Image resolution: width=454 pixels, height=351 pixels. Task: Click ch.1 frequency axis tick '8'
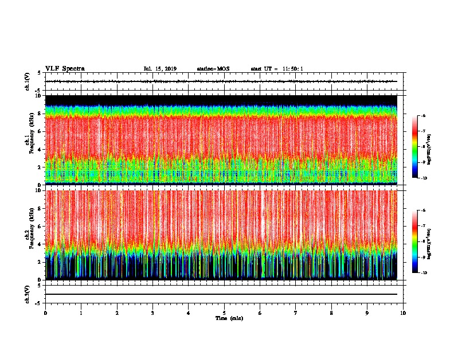pyautogui.click(x=40, y=114)
